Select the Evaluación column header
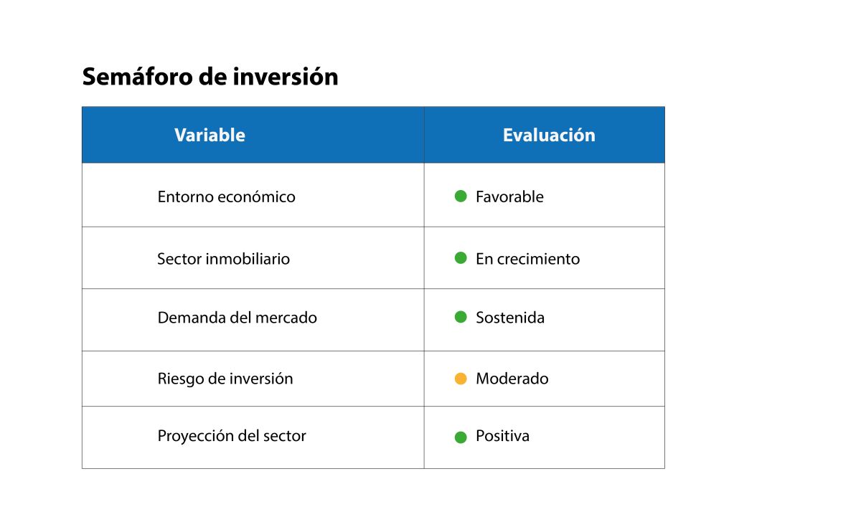Viewport: 861px width, 512px height. click(x=549, y=135)
